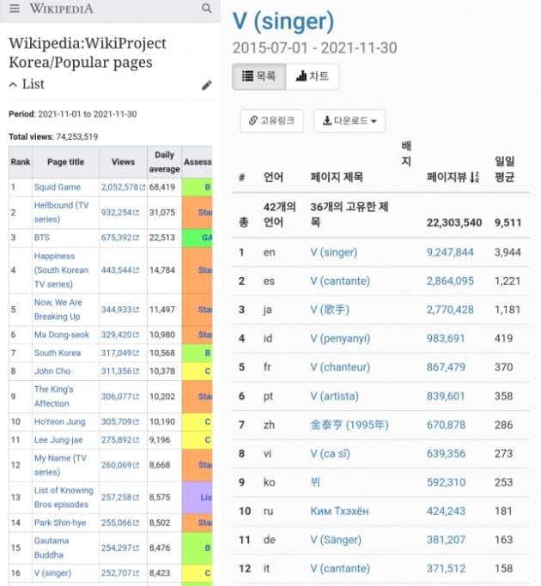Image resolution: width=541 pixels, height=586 pixels.
Task: Open the English V (singer) article link
Action: pos(334,252)
